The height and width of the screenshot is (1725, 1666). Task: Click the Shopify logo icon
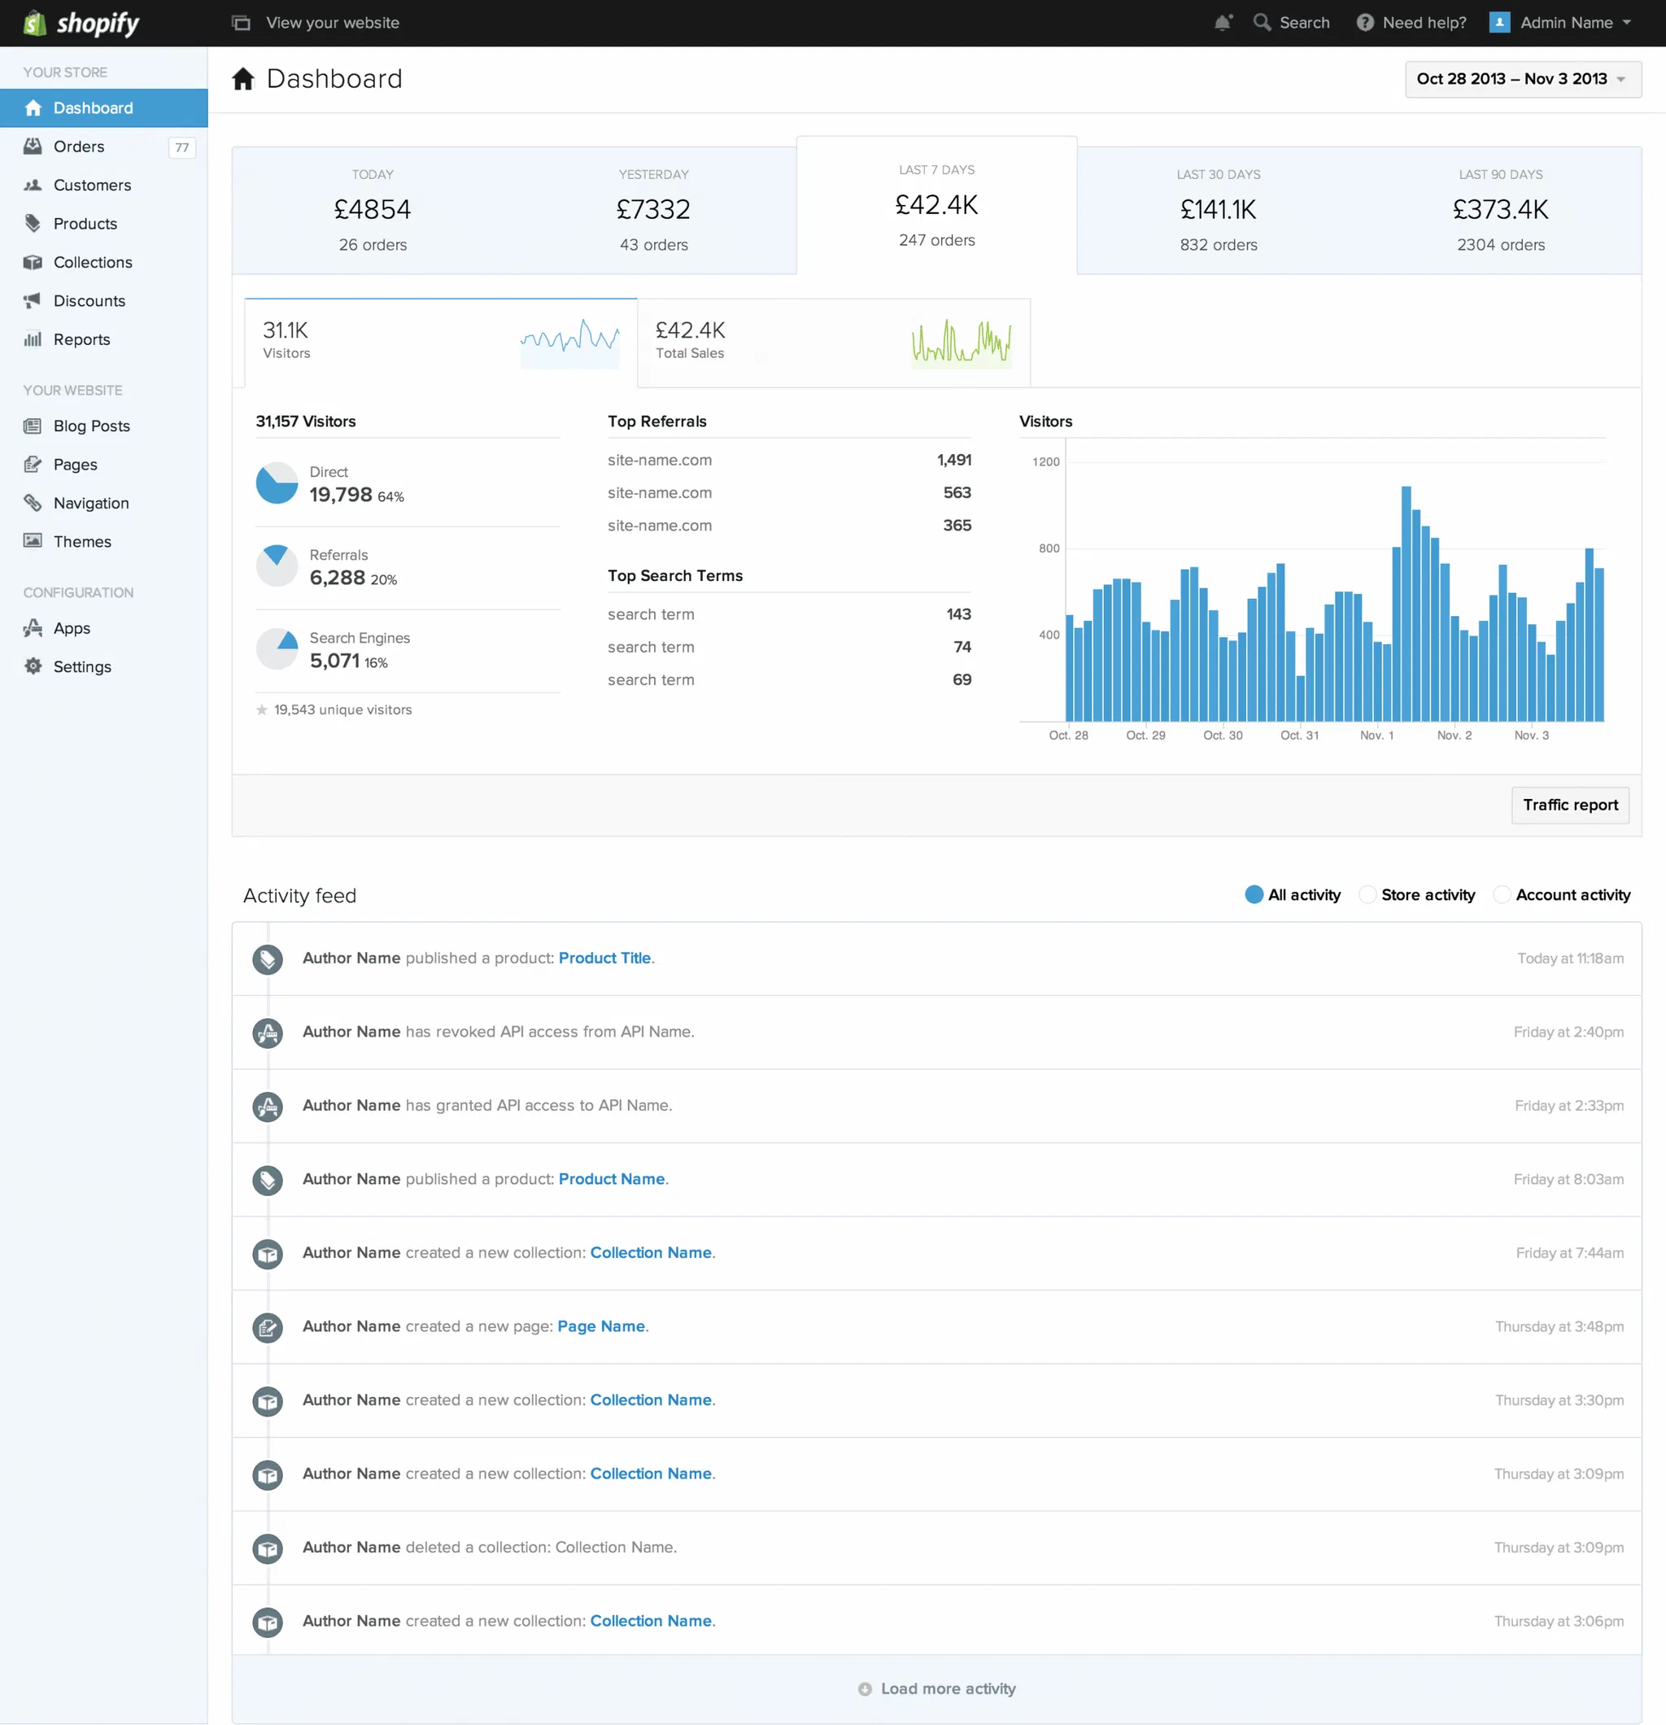(x=34, y=23)
